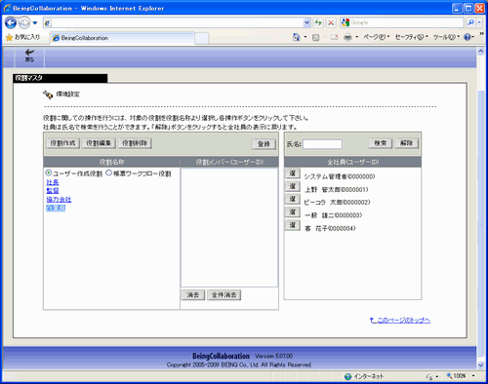Click select button beside ビーコラ 太郎(0000002)
Screen dimensions: 488x384
[292, 199]
